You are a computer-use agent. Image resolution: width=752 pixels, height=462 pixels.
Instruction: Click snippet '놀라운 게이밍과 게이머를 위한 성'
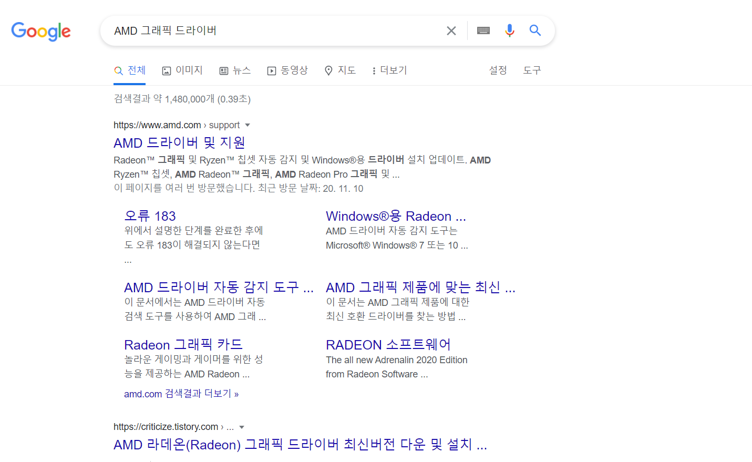[x=193, y=360]
